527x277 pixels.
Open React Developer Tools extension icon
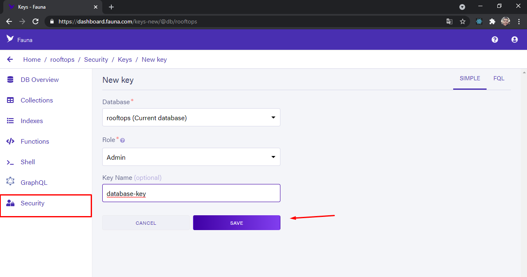click(479, 21)
